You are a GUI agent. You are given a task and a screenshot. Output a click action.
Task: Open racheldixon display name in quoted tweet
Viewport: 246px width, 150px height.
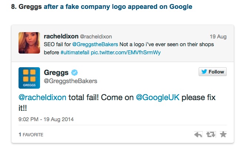click(60, 37)
